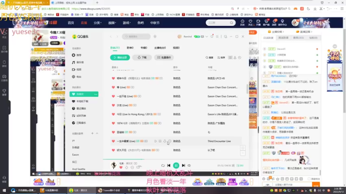Open the play queue showing 293 songs
Viewport: 346px width, 194px height.
240,166
